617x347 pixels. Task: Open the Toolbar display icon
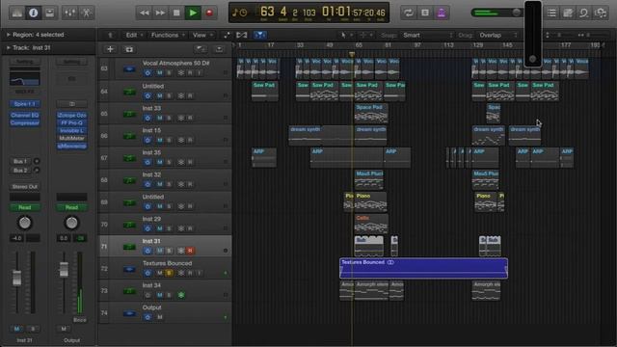click(x=50, y=13)
